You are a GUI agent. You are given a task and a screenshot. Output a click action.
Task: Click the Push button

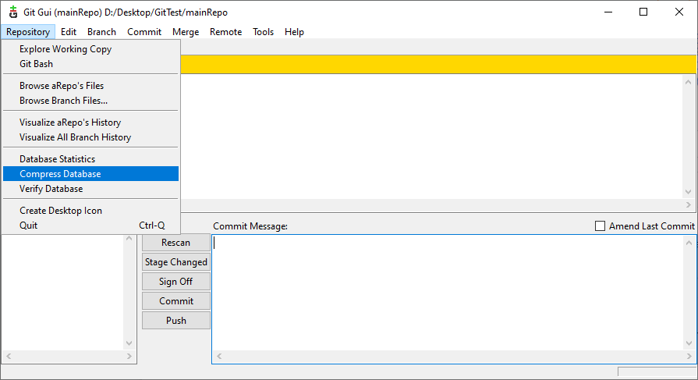click(175, 321)
